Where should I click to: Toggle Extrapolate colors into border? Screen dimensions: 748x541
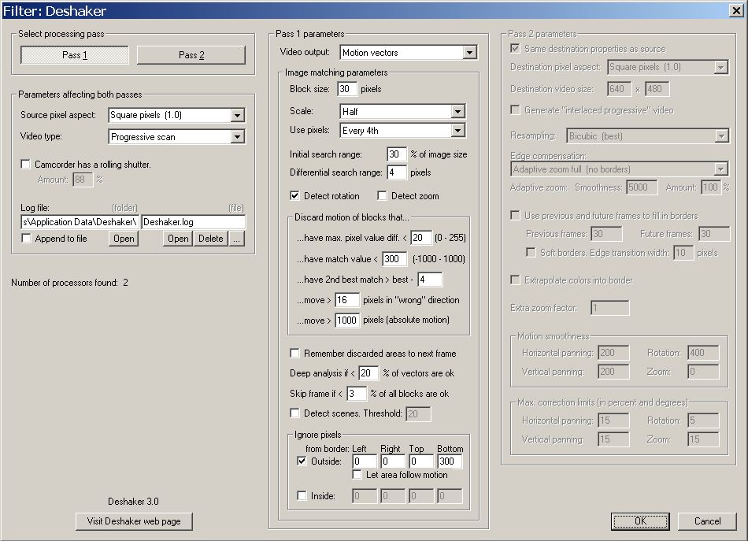(x=515, y=280)
